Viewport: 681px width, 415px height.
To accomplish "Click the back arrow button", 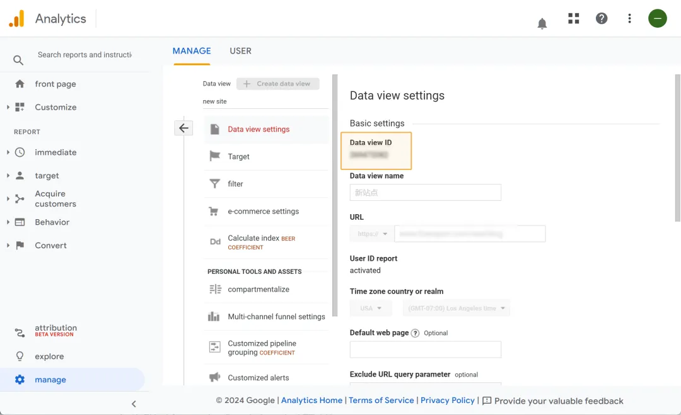I will 183,128.
